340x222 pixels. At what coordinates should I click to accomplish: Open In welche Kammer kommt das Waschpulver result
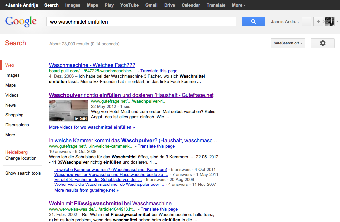(x=133, y=140)
